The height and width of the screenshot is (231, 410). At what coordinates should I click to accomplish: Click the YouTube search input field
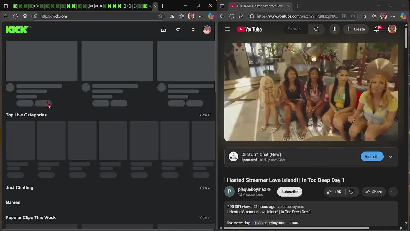point(296,29)
